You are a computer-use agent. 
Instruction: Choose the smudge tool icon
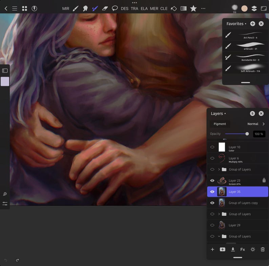tap(85, 8)
